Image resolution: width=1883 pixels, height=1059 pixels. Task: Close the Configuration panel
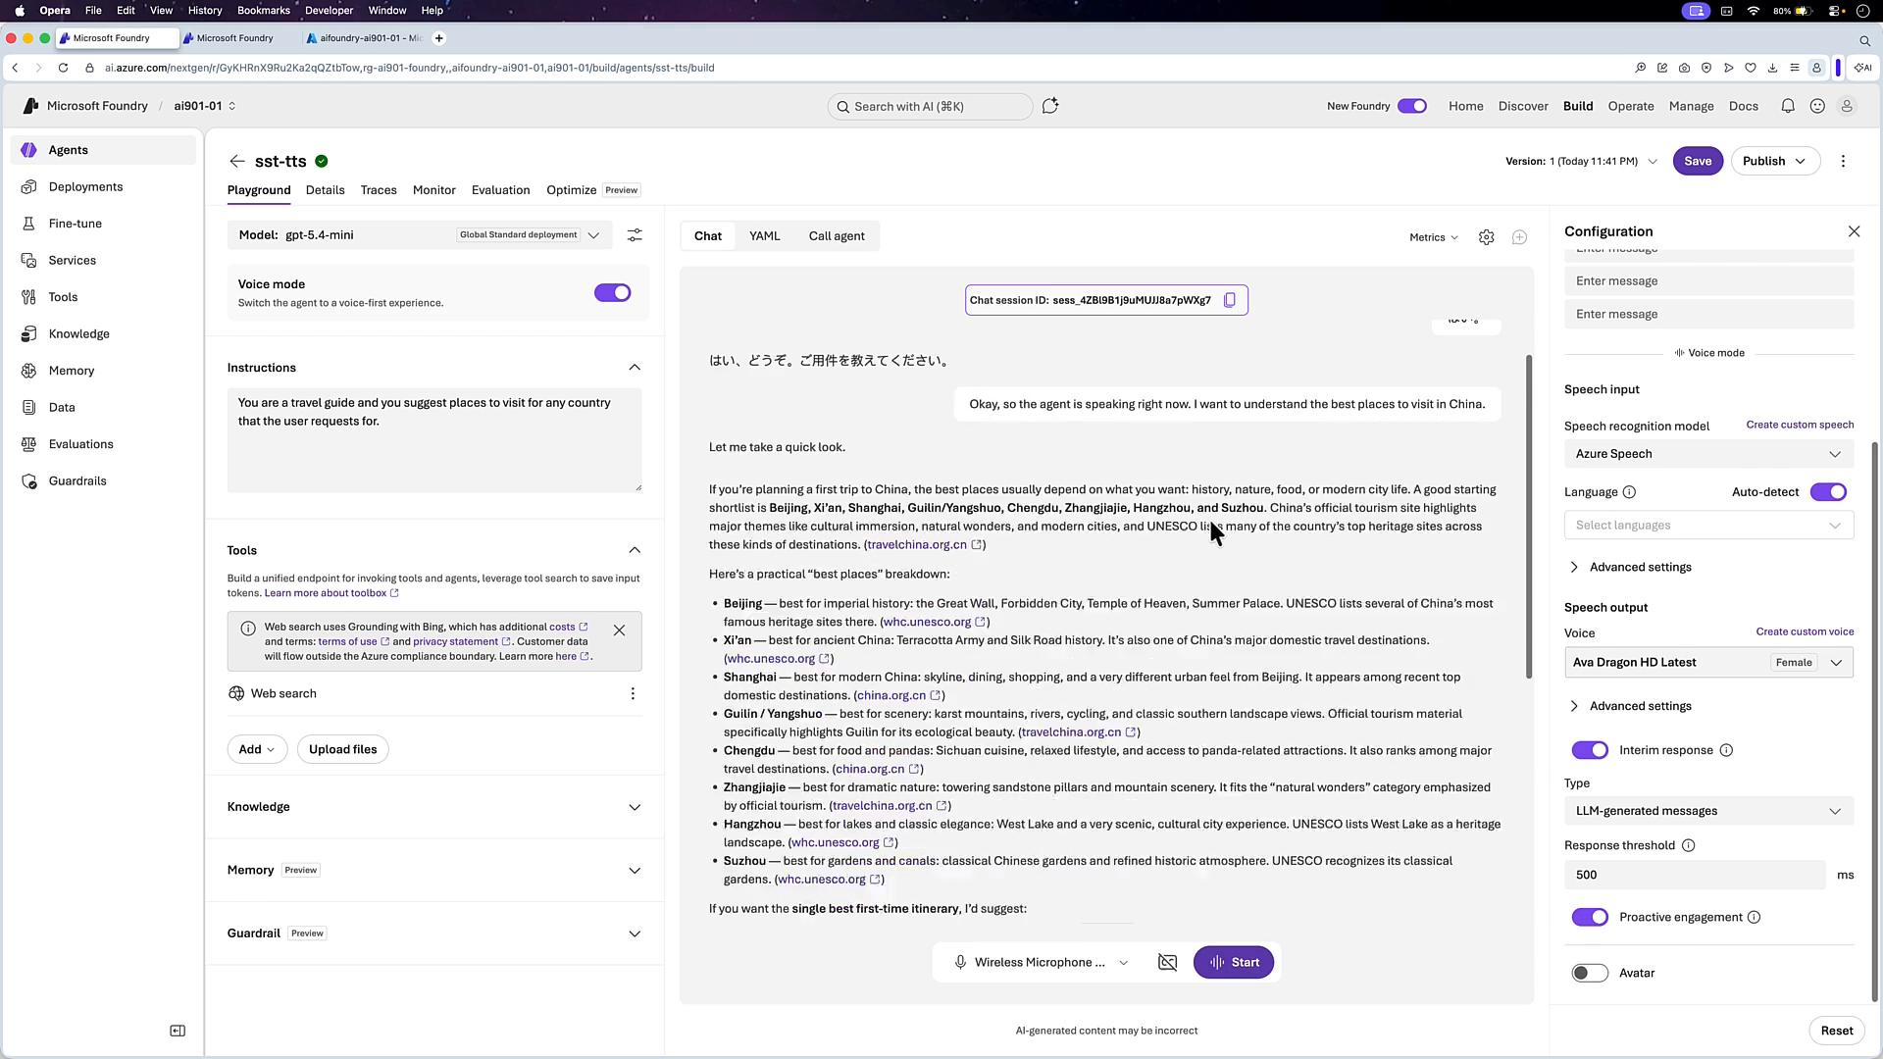[1854, 231]
